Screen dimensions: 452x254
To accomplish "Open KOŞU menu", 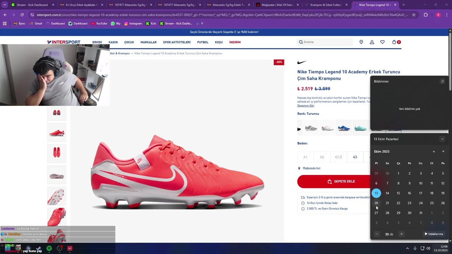I will tap(219, 42).
